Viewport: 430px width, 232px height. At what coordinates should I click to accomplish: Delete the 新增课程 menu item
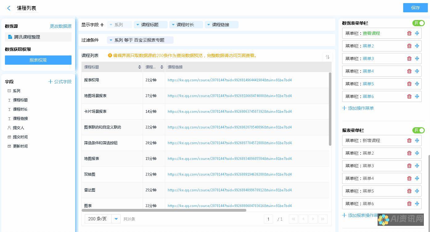click(x=409, y=140)
